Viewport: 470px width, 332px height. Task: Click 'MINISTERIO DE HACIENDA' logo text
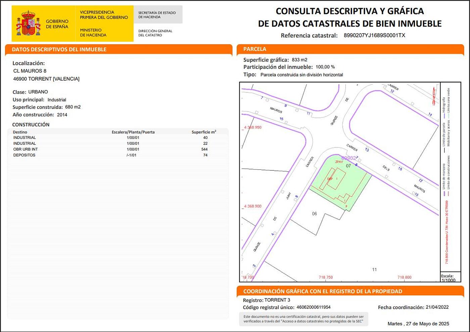pyautogui.click(x=93, y=33)
